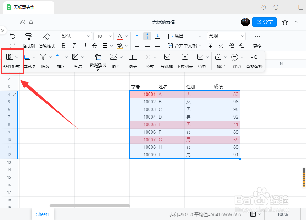Click the blue 分享 (Share) button

click(265, 22)
